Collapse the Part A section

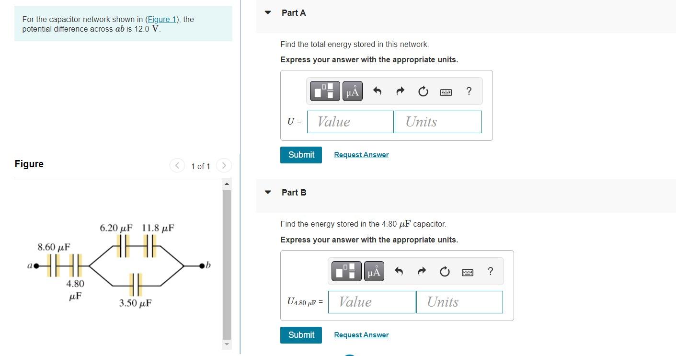(x=267, y=13)
